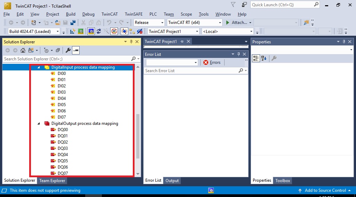Screen dimensions: 356x197
Task: Click the Show Online Data icon
Action: pyautogui.click(x=124, y=31)
